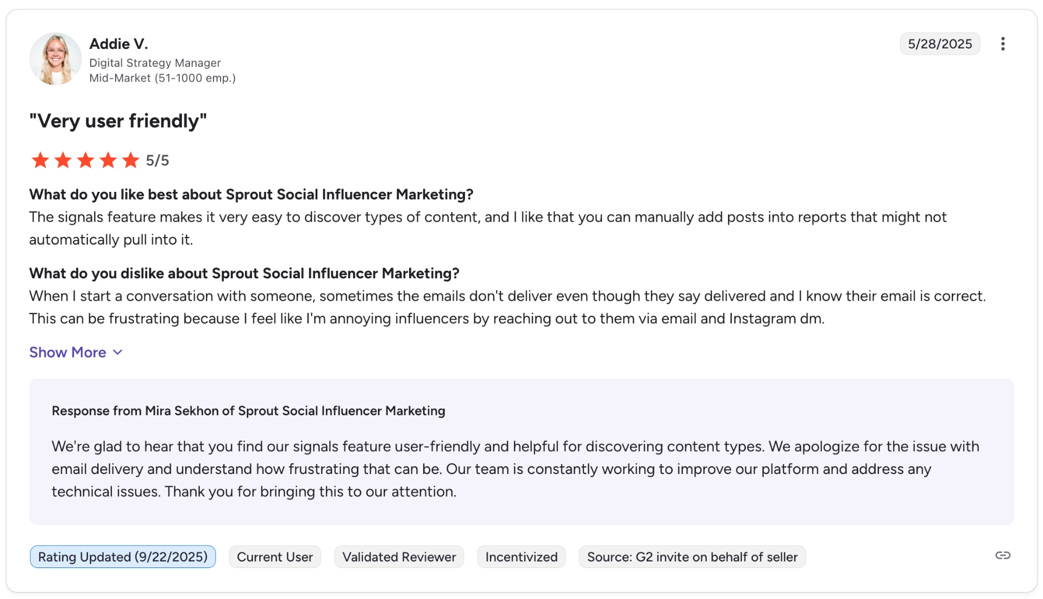Click the Rating Updated (9/22/2025) badge

(123, 557)
